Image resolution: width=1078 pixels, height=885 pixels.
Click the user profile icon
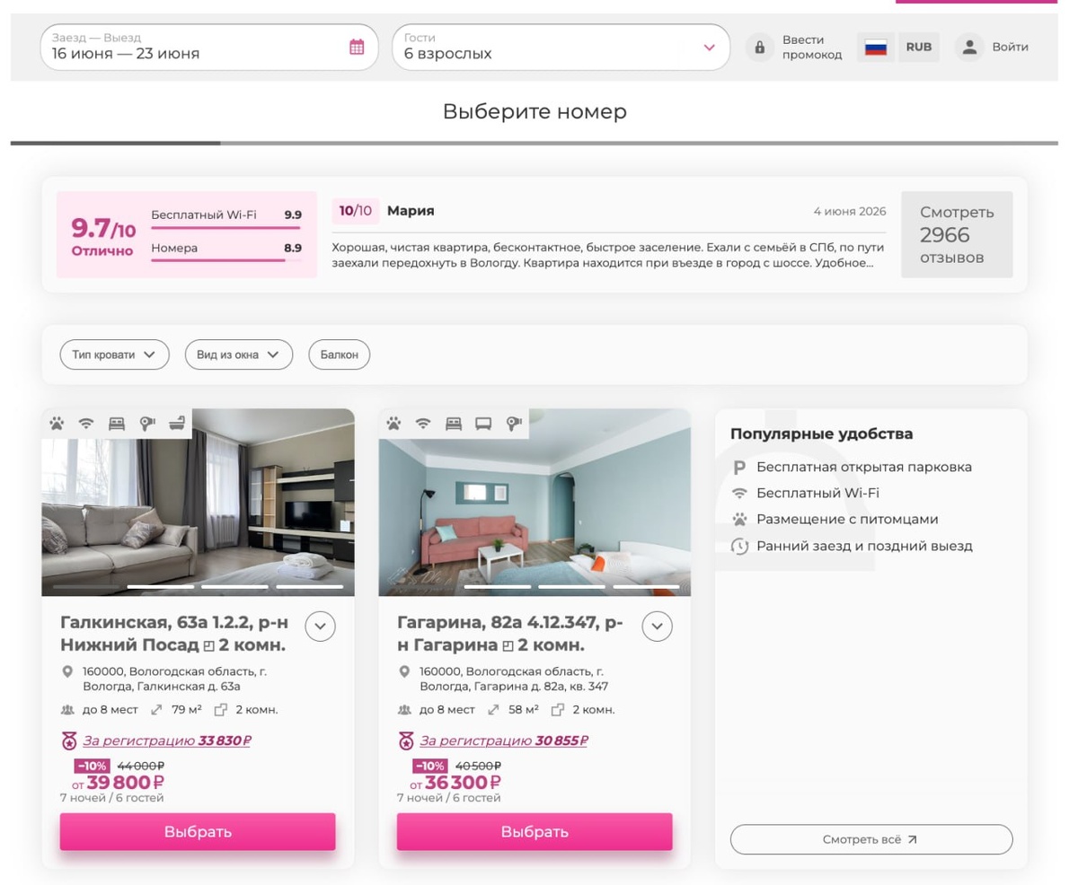969,47
